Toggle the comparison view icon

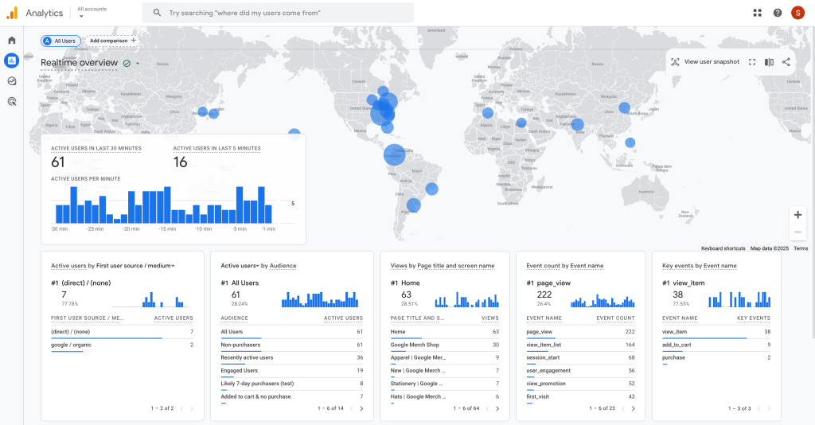769,62
